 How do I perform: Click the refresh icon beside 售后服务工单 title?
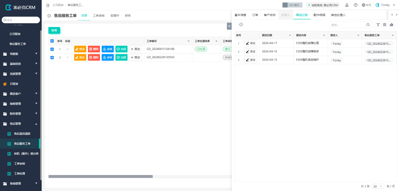[x=49, y=16]
